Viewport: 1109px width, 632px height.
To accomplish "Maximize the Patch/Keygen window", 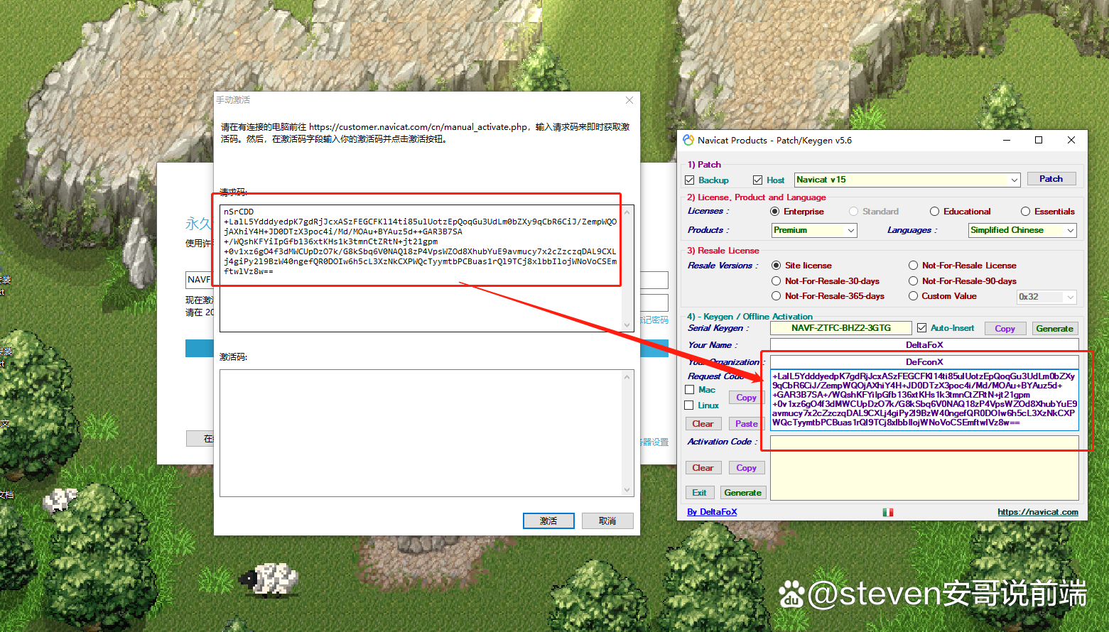I will 1039,140.
